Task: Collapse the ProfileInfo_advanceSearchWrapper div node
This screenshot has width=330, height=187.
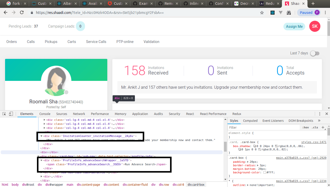Action: pos(41,160)
